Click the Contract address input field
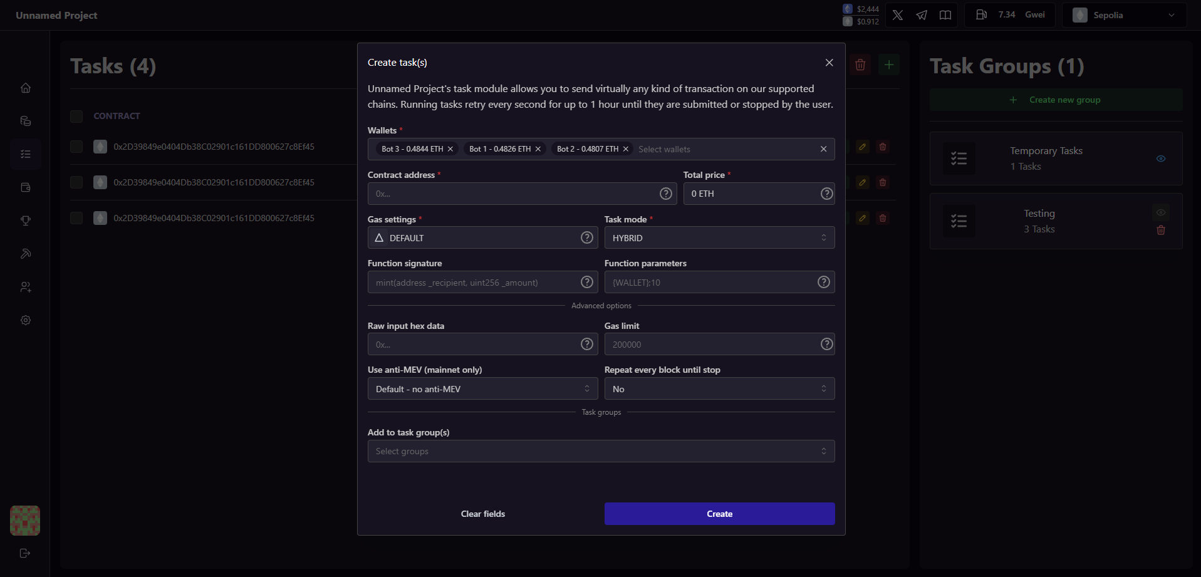 point(514,194)
